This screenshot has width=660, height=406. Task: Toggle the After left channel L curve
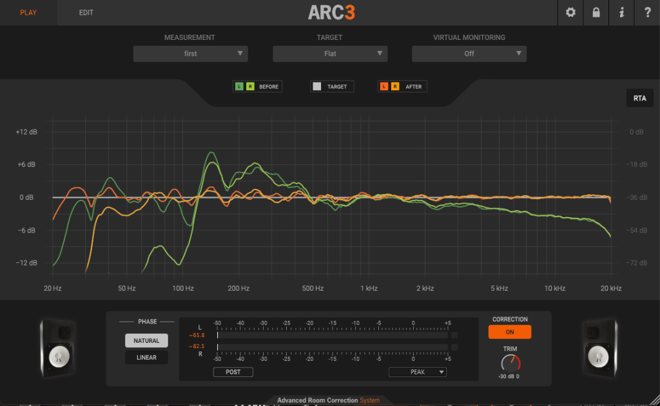pyautogui.click(x=385, y=86)
